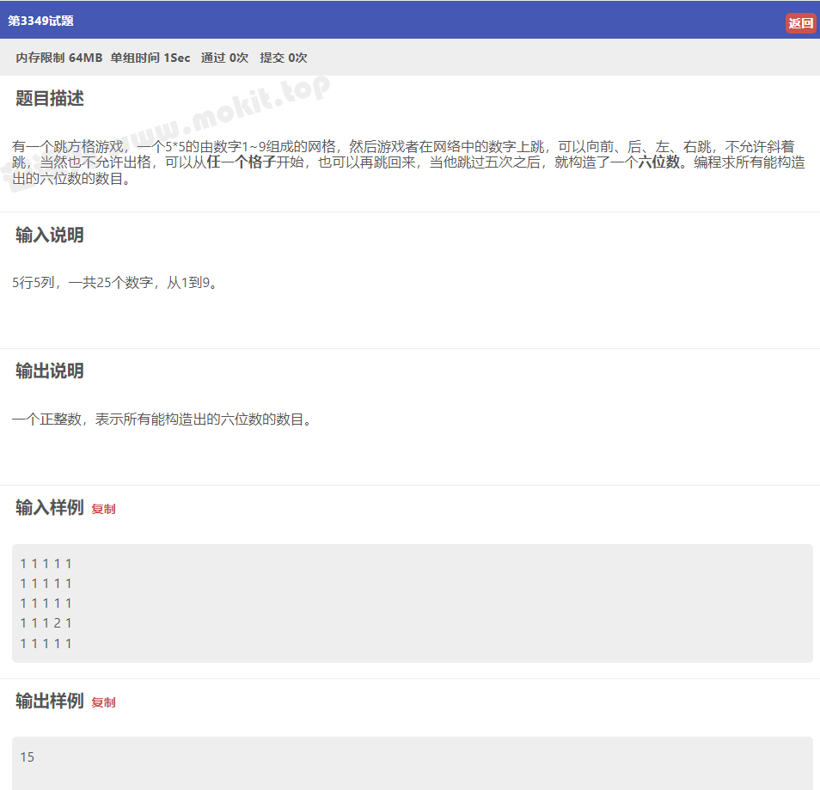This screenshot has width=820, height=790.
Task: Click the 第3349试题 title text
Action: click(40, 21)
